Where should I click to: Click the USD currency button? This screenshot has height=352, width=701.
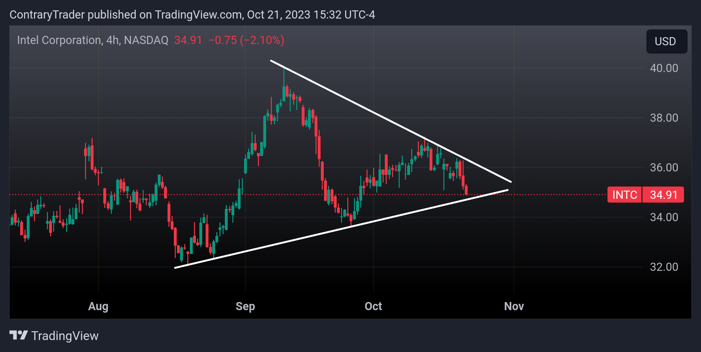point(667,42)
